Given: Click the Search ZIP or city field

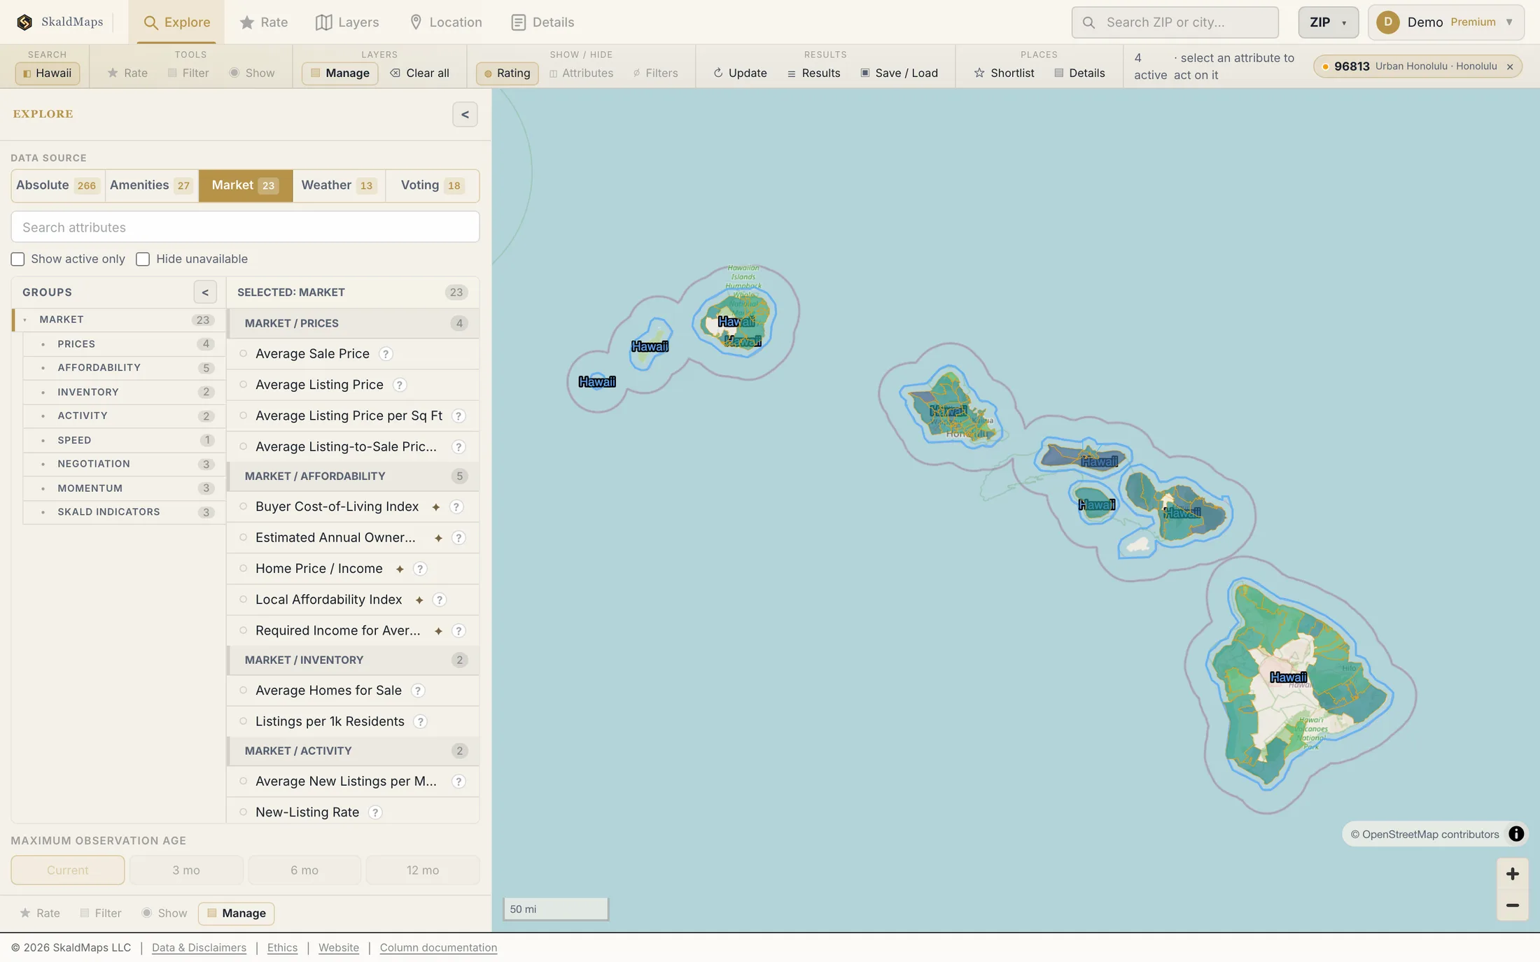Looking at the screenshot, I should tap(1175, 22).
